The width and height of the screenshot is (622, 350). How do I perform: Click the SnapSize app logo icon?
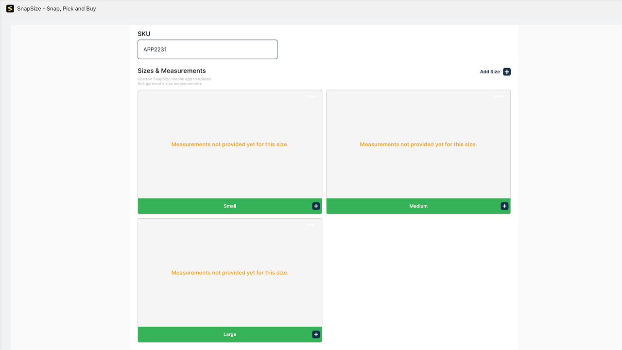(10, 9)
